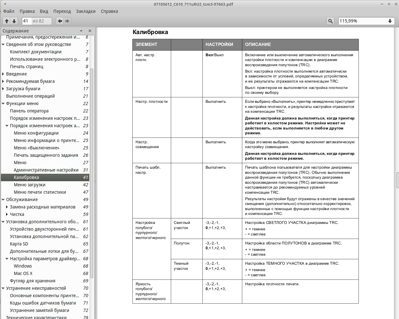The width and height of the screenshot is (399, 319).
Task: Expand the Чистка outline entry
Action: click(x=7, y=214)
